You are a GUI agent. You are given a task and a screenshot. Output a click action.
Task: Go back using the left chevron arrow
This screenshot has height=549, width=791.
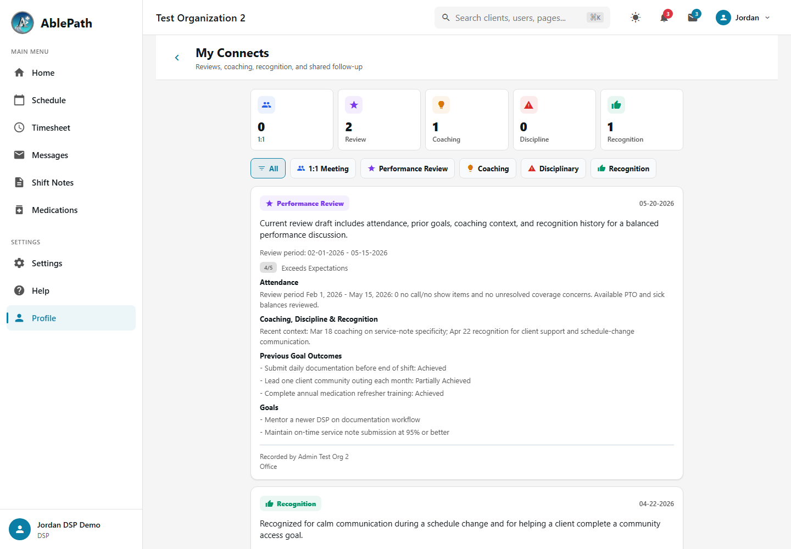click(x=177, y=58)
